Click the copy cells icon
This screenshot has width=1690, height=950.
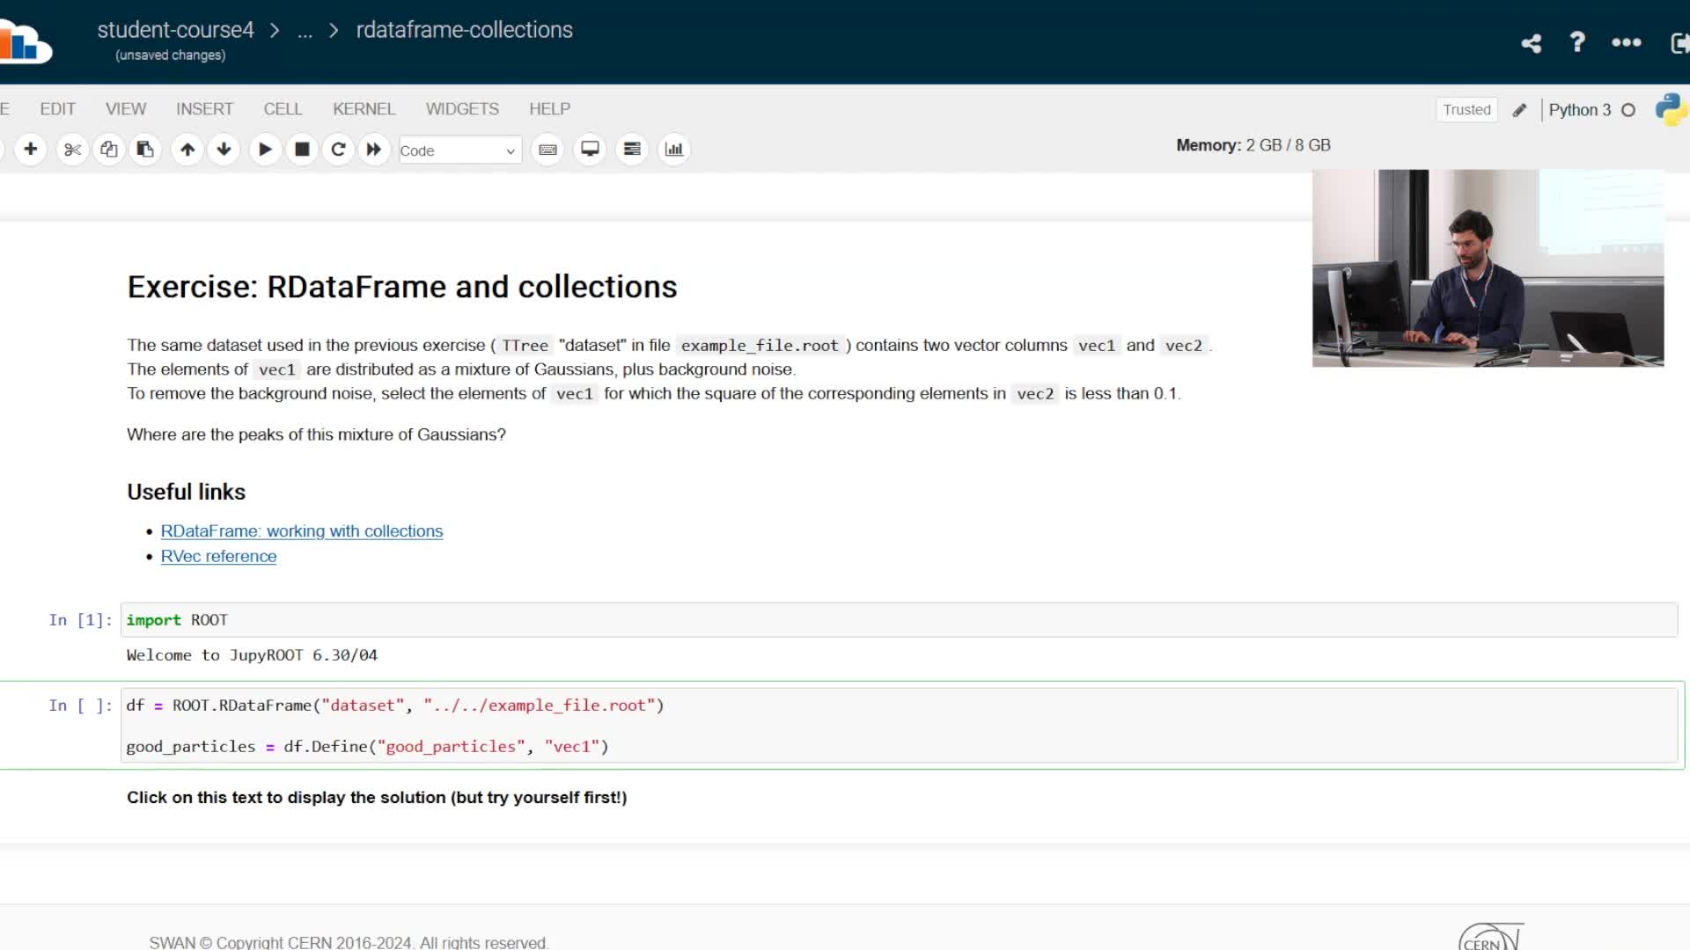[109, 150]
